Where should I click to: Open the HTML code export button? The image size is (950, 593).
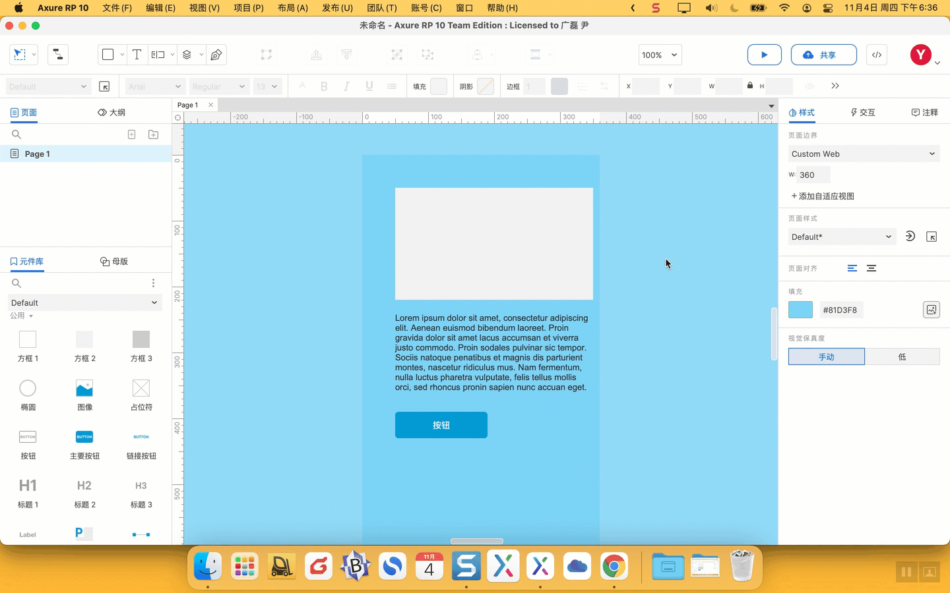tap(877, 55)
